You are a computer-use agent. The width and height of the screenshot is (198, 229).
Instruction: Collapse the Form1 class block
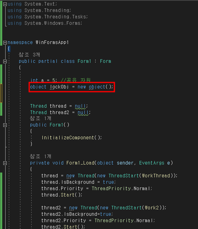click(5, 61)
